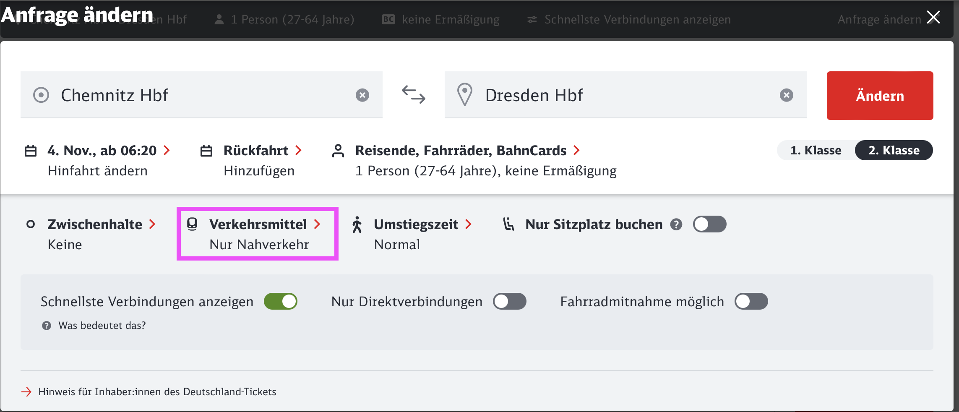
Task: Select 1. Klasse option
Action: [816, 150]
